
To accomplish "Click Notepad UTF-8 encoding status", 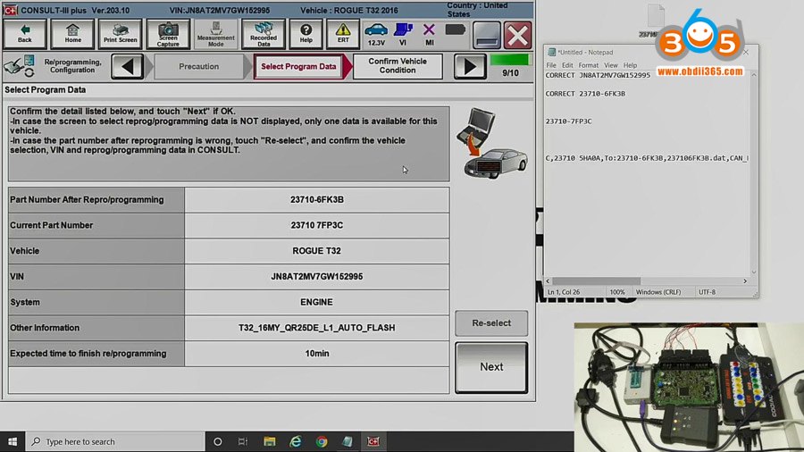I will click(x=707, y=292).
